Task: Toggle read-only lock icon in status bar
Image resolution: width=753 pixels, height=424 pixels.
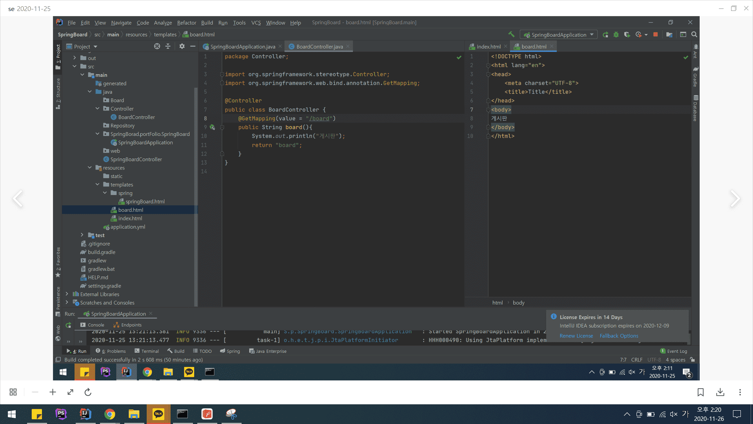Action: [693, 360]
